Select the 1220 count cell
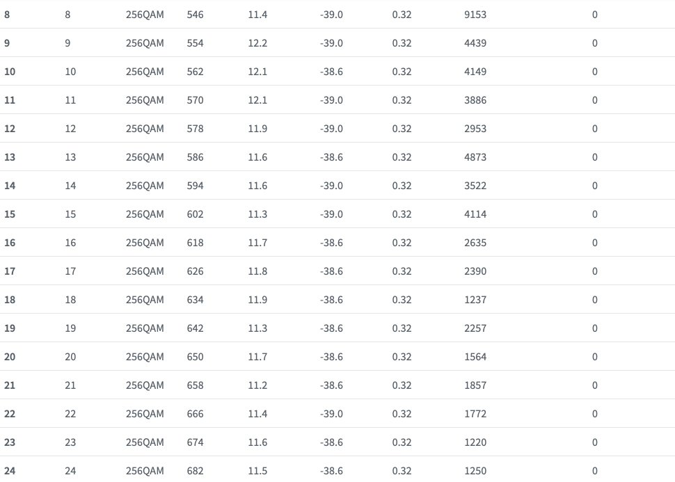 [x=475, y=442]
